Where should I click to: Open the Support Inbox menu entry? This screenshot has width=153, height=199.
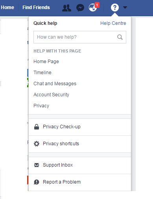tap(80, 165)
